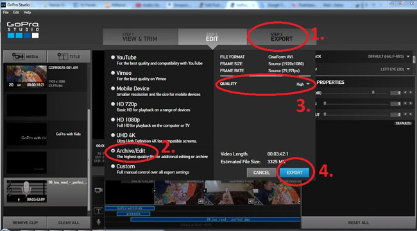Image resolution: width=417 pixels, height=231 pixels.
Task: Click the right properties panel scrollbar
Action: (x=414, y=59)
